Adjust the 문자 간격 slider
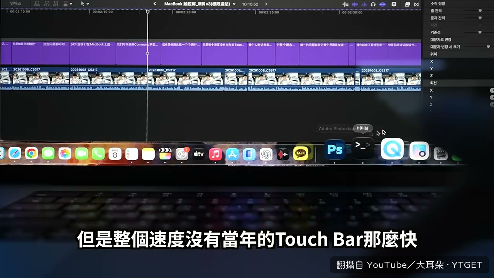Screen dimensions: 494x278 pos(480,18)
